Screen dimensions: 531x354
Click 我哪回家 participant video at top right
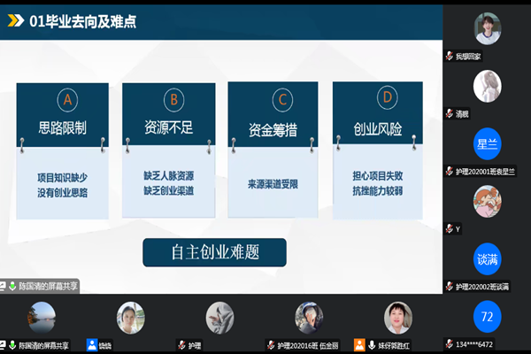pos(487,28)
